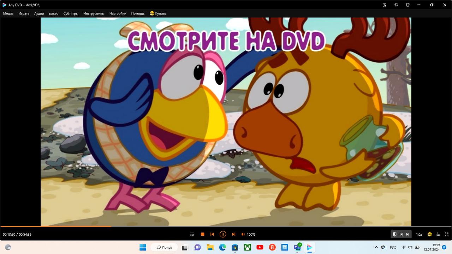452x254 pixels.
Task: Click the video frame with the cartoon
Action: coord(226,122)
